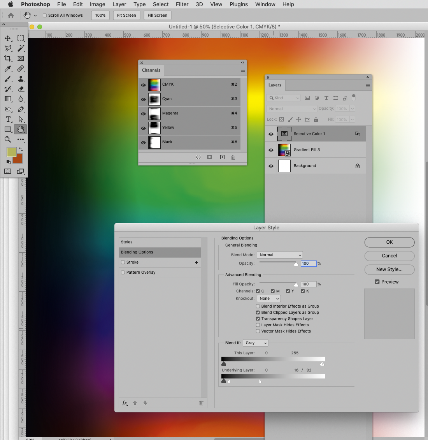Open the Blend Mode dropdown
The image size is (428, 440).
[x=279, y=255]
